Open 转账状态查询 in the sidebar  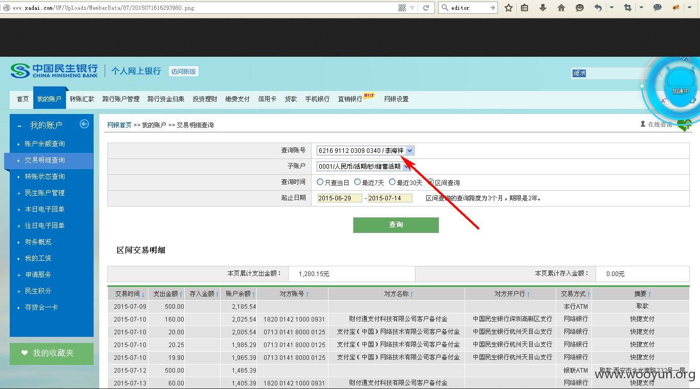45,177
